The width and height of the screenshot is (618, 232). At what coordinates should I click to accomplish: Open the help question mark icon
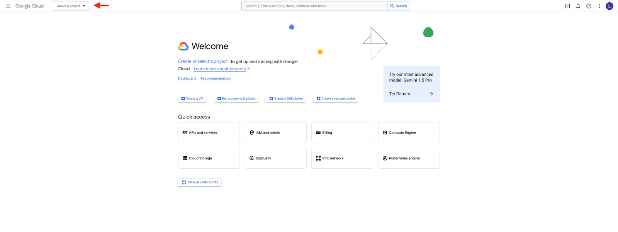pyautogui.click(x=589, y=6)
